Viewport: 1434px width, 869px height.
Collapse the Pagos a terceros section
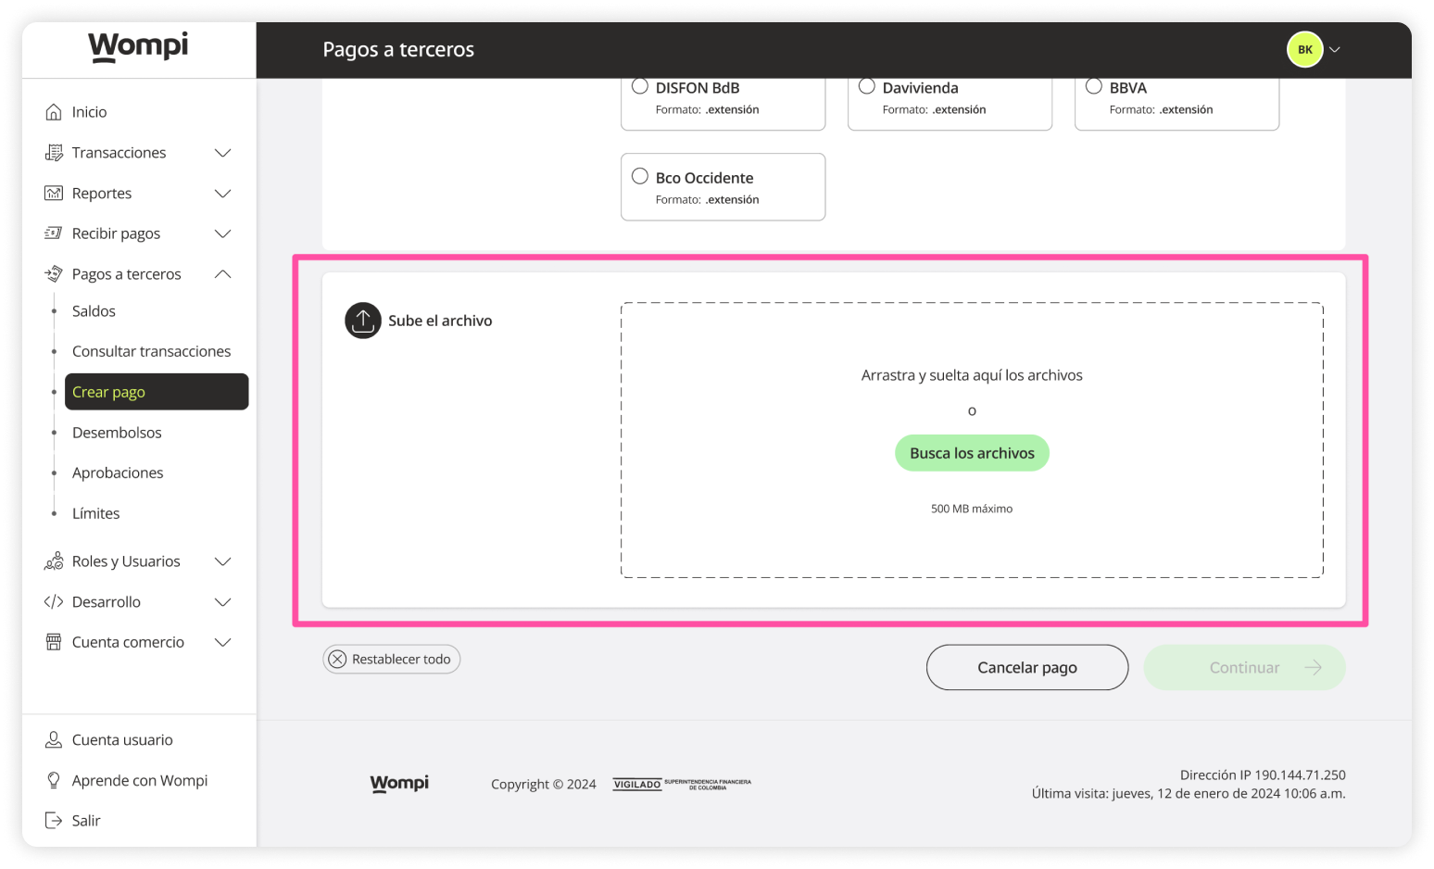point(223,274)
